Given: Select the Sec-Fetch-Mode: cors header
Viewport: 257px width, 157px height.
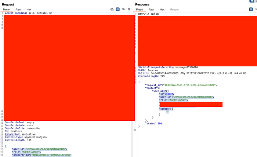Looking at the screenshot, I should 19,125.
